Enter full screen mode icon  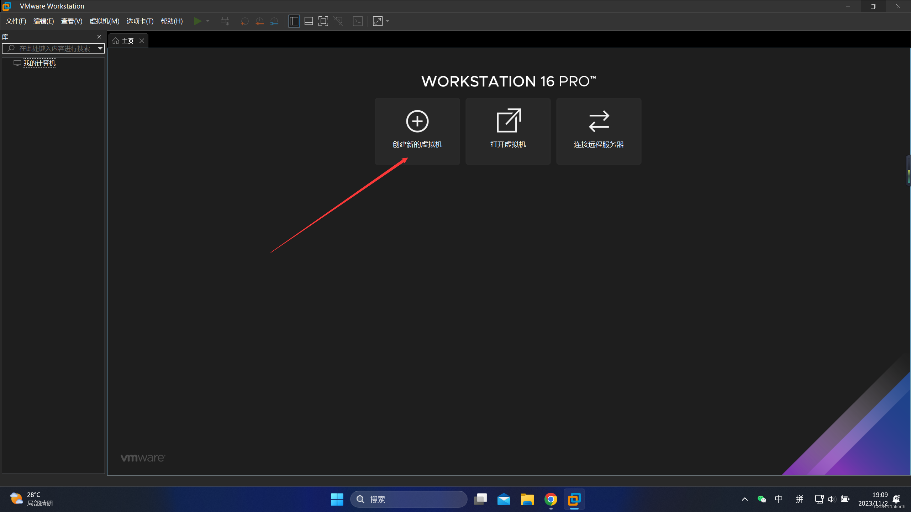tap(323, 21)
